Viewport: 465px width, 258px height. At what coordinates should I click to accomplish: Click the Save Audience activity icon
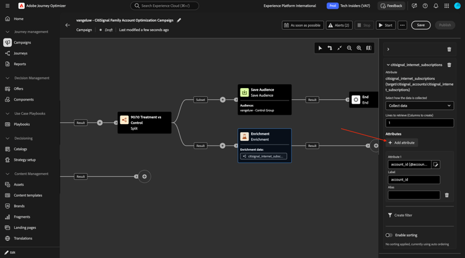click(244, 92)
